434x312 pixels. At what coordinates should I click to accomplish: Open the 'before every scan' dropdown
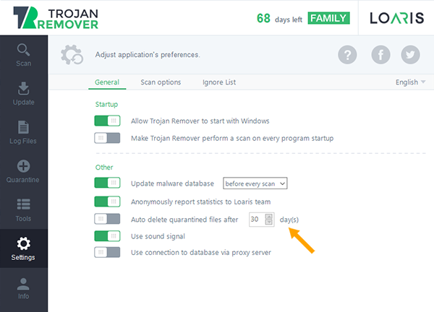click(255, 183)
